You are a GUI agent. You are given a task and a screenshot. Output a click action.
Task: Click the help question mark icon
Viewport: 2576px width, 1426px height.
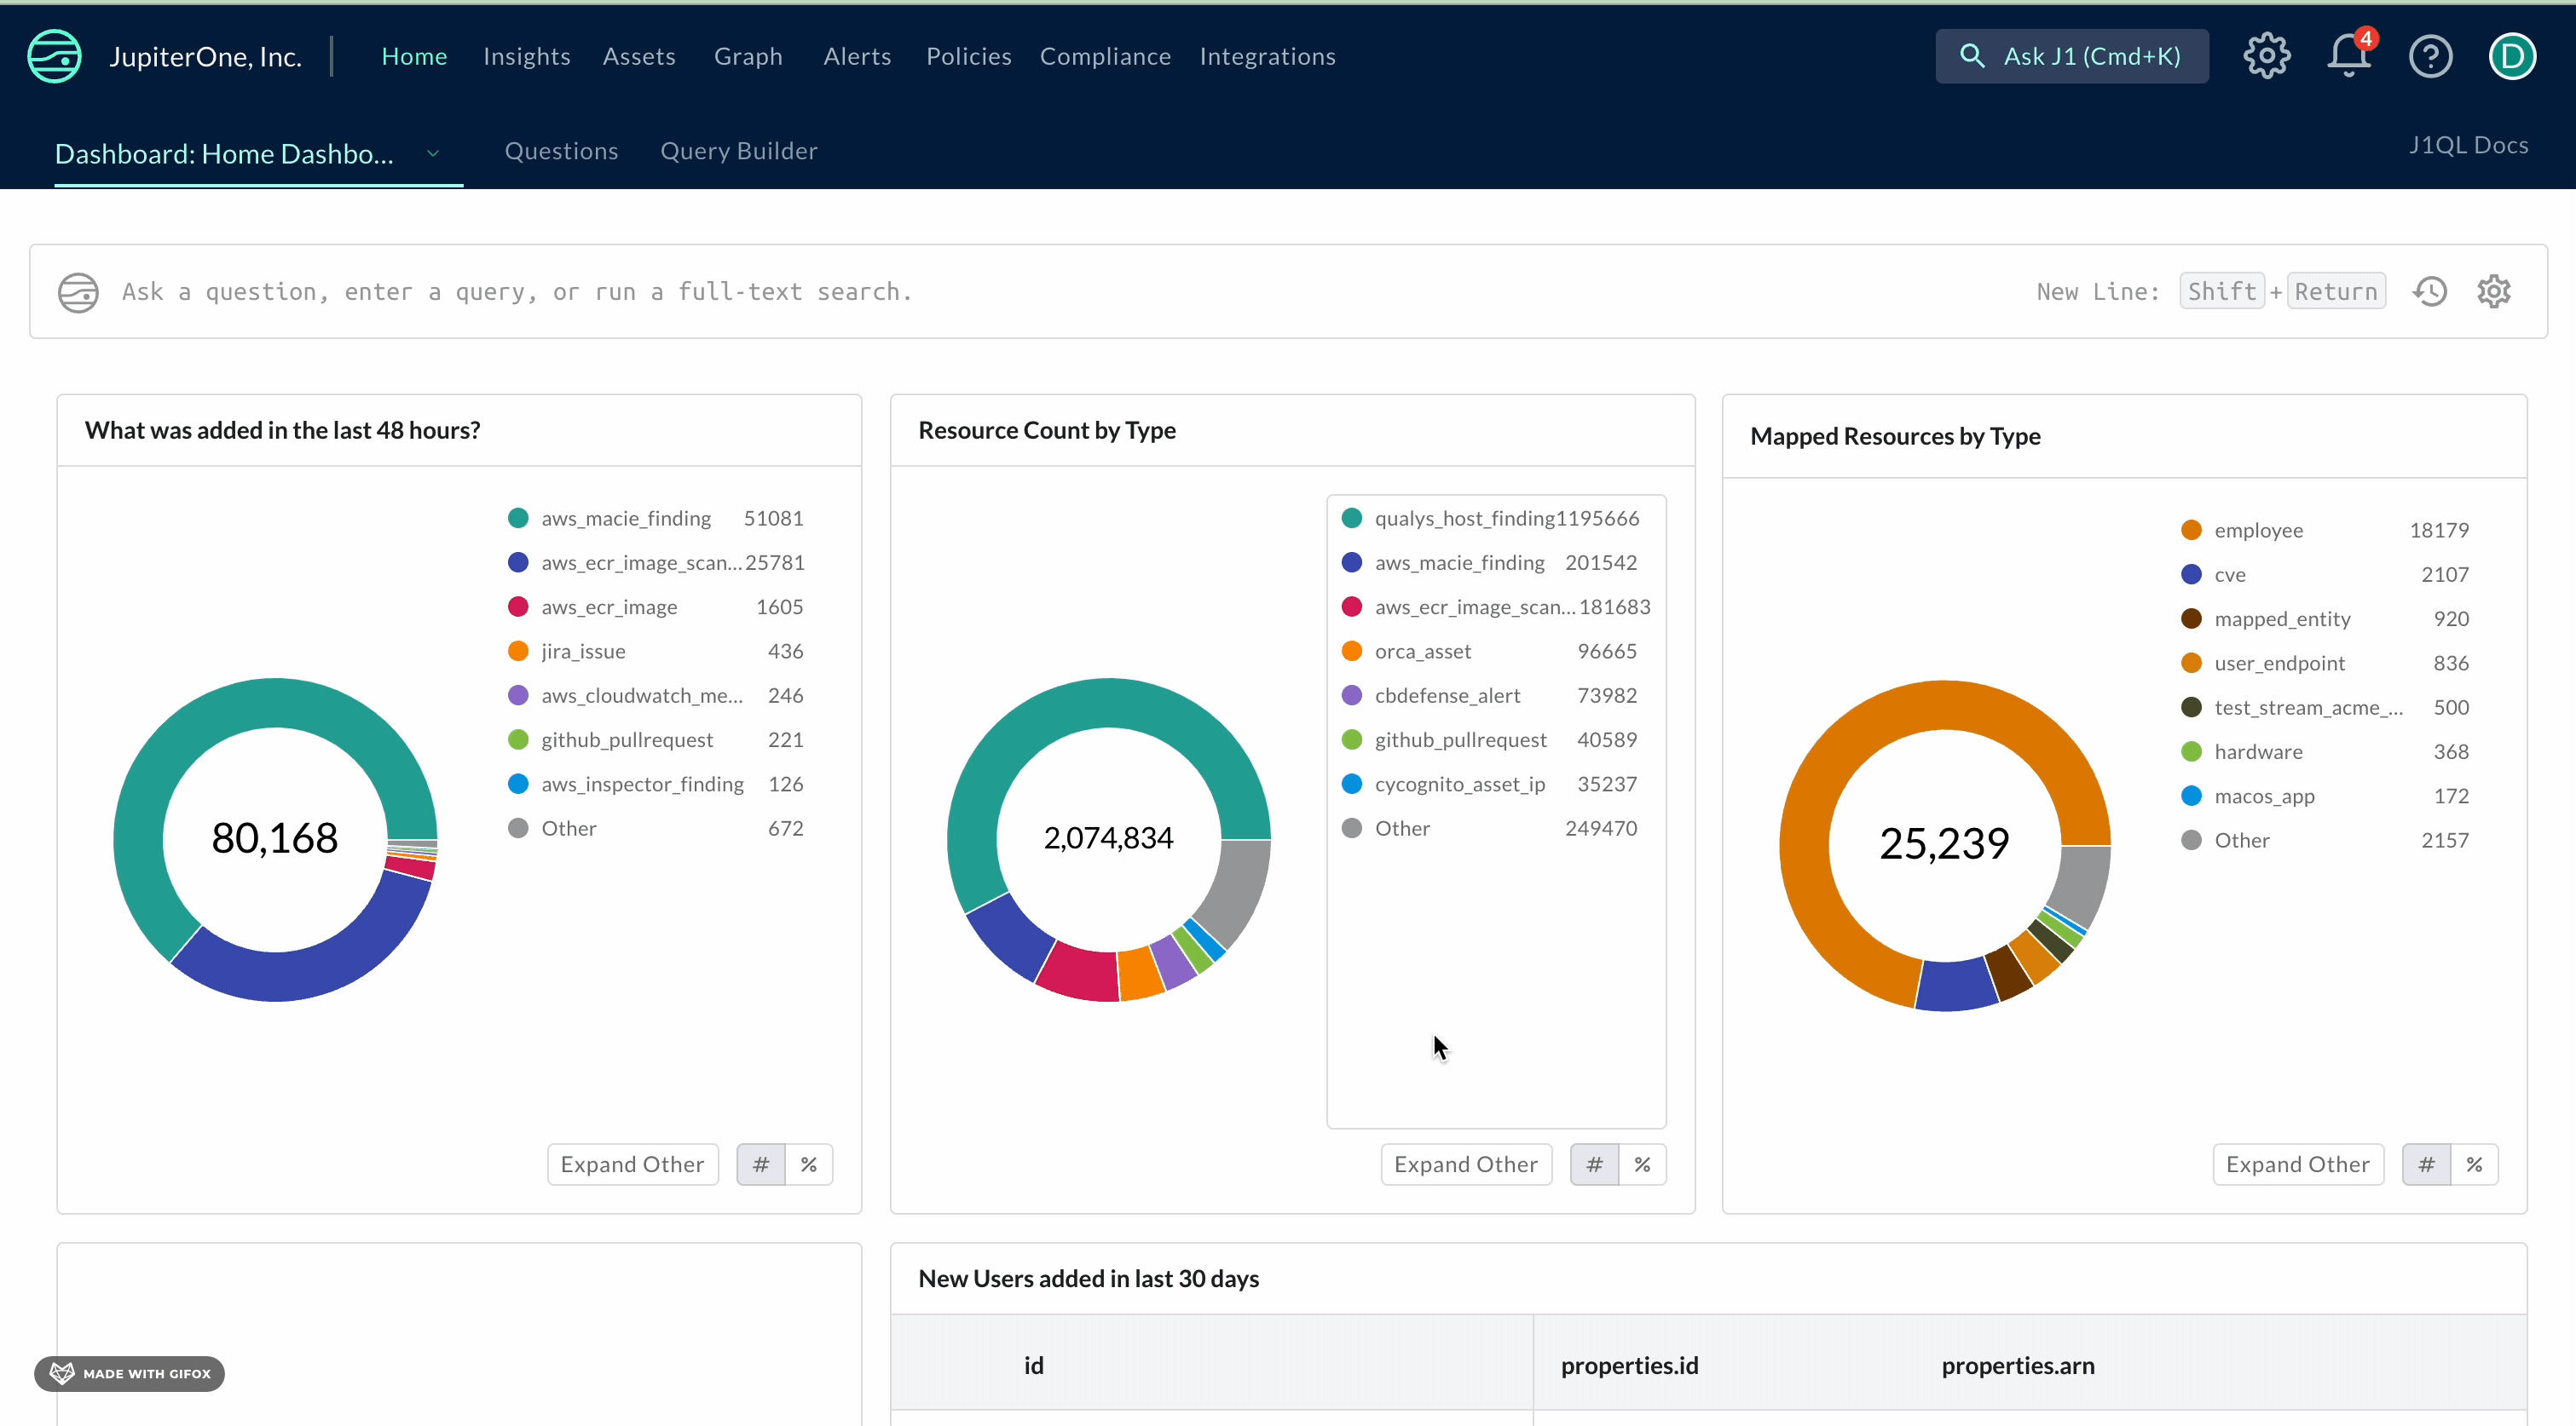point(2432,56)
